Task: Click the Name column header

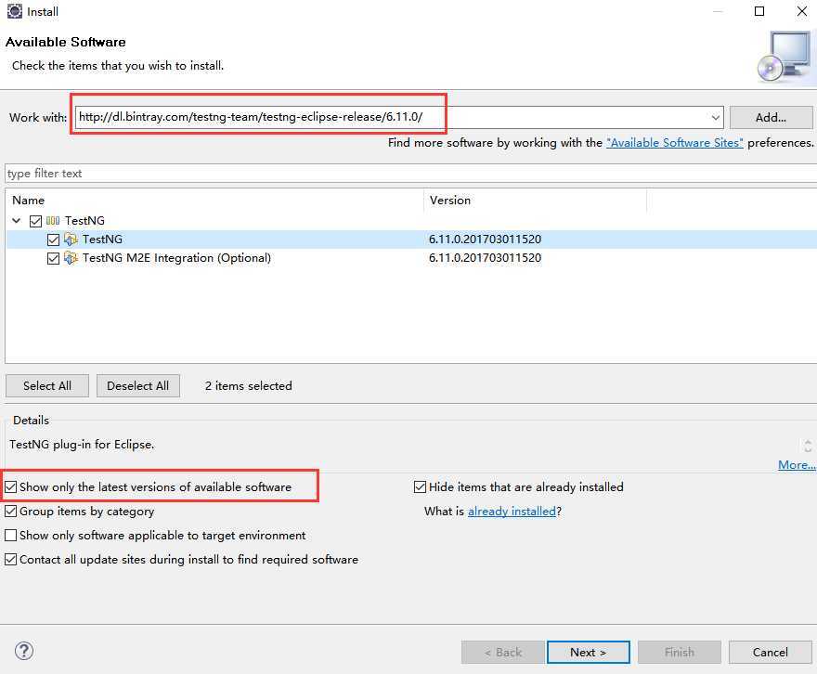Action: (x=214, y=201)
